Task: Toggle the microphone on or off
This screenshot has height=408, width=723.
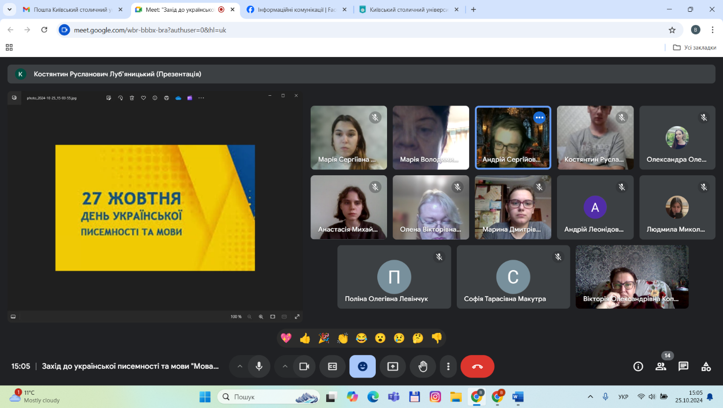Action: (259, 366)
